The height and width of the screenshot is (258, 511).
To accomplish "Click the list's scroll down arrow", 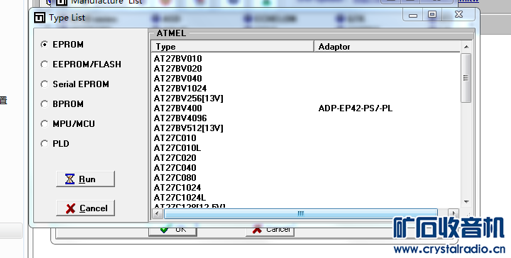I will (466, 202).
